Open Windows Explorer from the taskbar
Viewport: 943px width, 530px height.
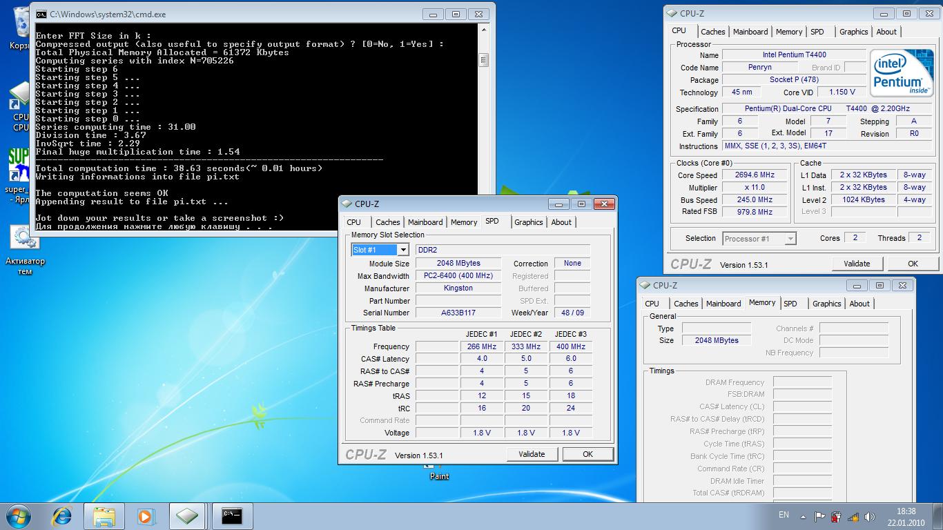pos(104,516)
